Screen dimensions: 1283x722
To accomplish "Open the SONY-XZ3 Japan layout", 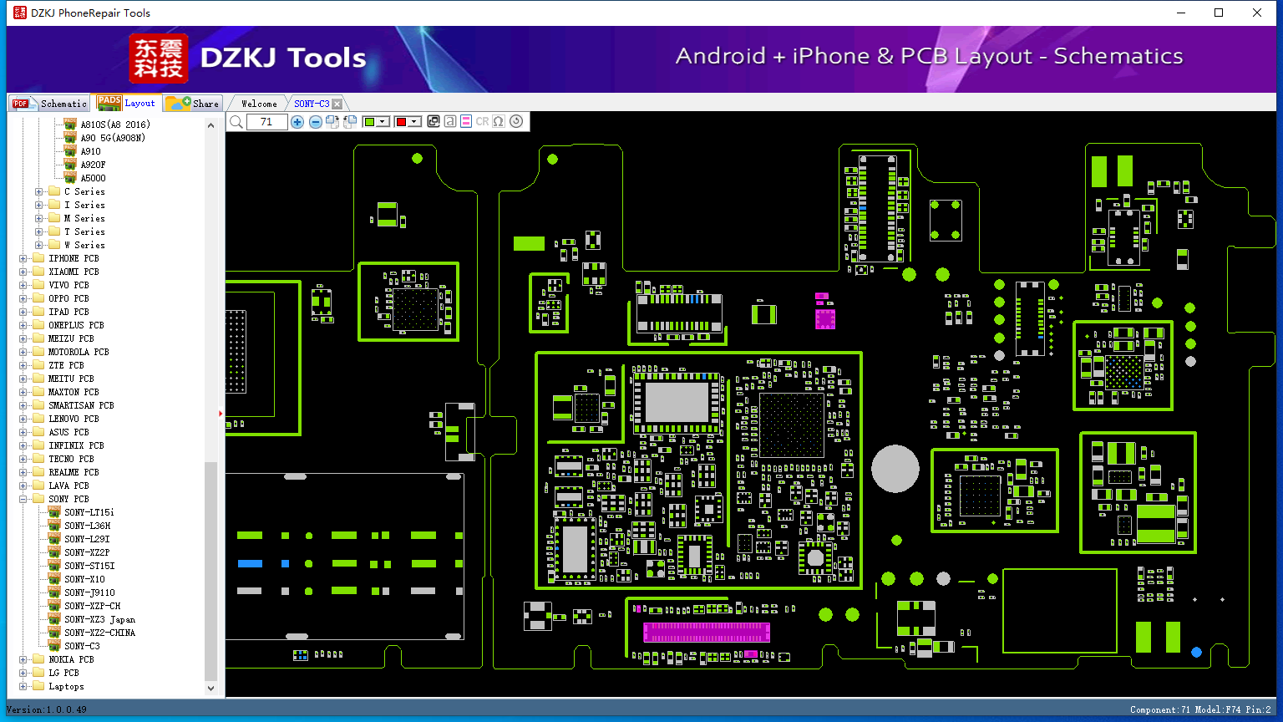I will coord(100,619).
